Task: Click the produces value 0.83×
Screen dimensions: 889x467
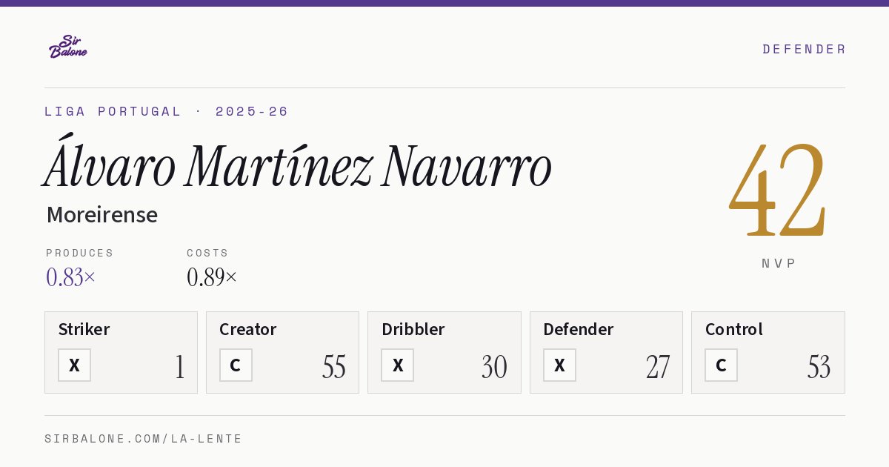Action: tap(71, 277)
